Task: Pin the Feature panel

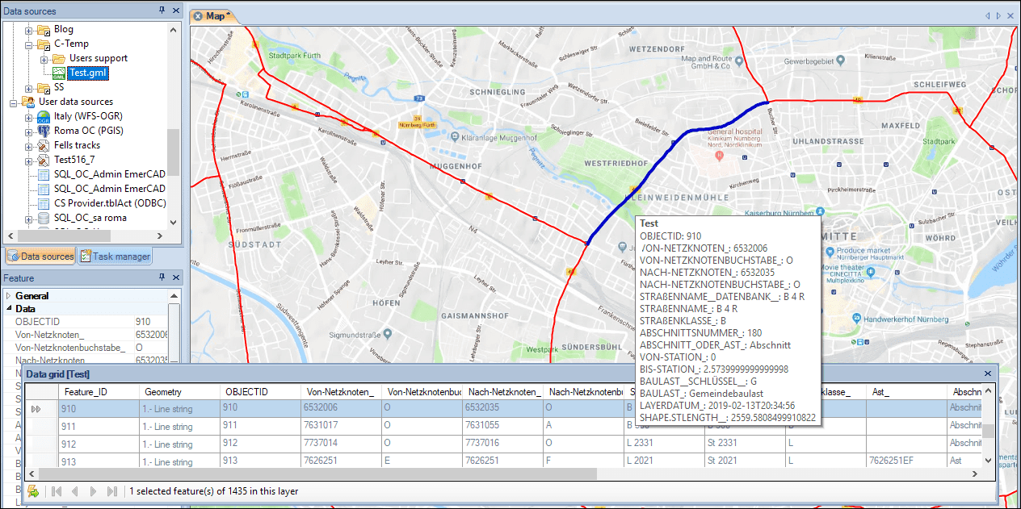Action: (162, 277)
